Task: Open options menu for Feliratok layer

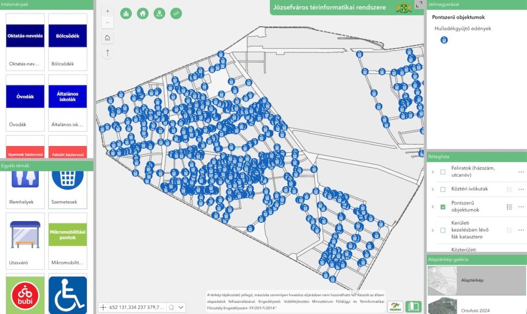Action: click(521, 172)
